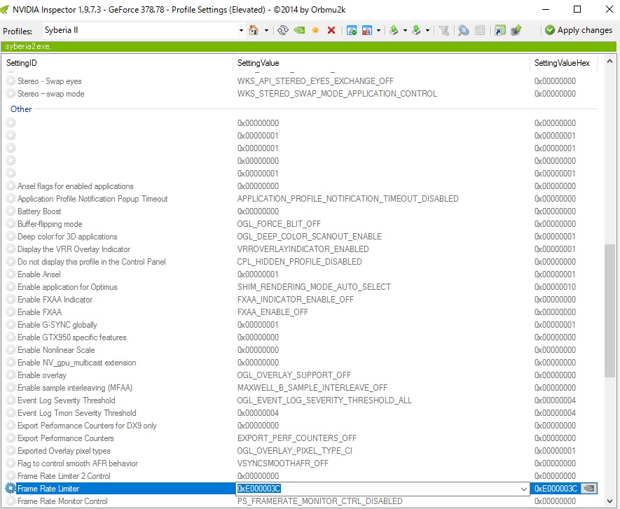This screenshot has height=509, width=620.
Task: Remove an application from the current profile
Action: 367,30
